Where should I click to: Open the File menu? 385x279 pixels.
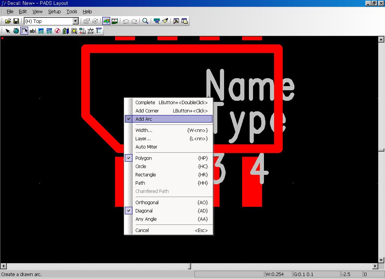[x=10, y=12]
